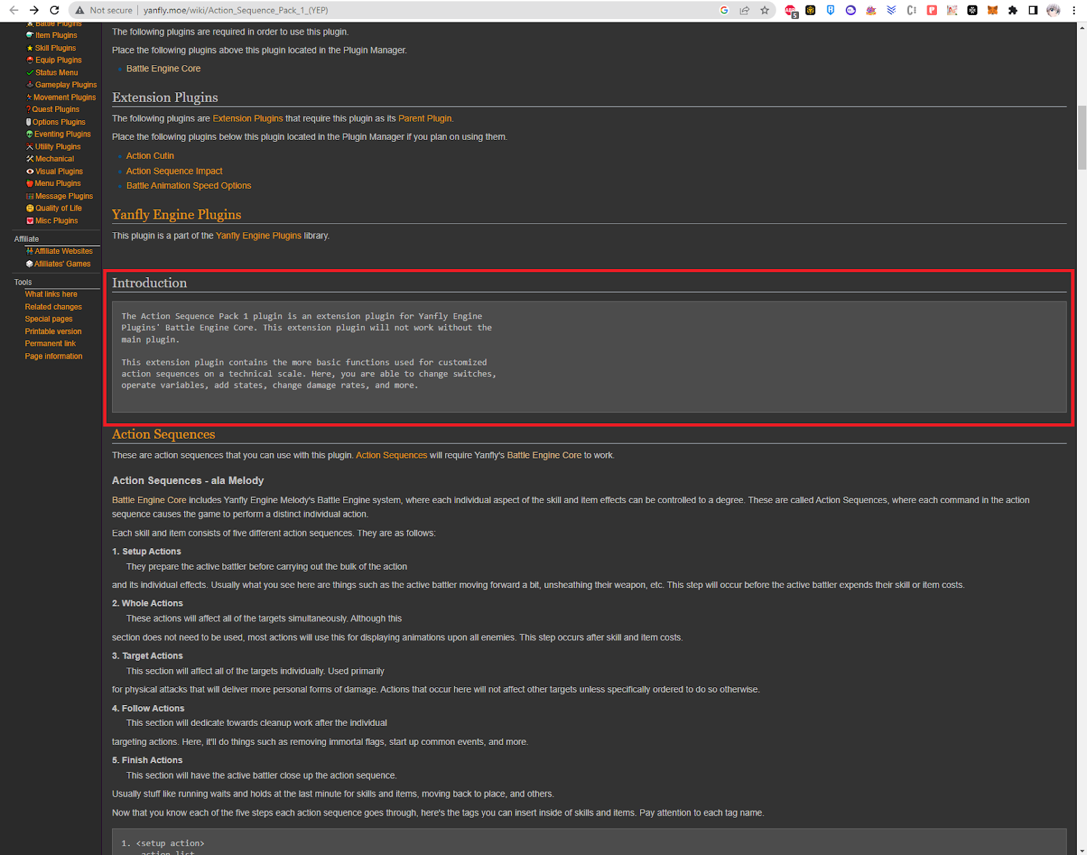Go forward with the browser arrow

34,10
